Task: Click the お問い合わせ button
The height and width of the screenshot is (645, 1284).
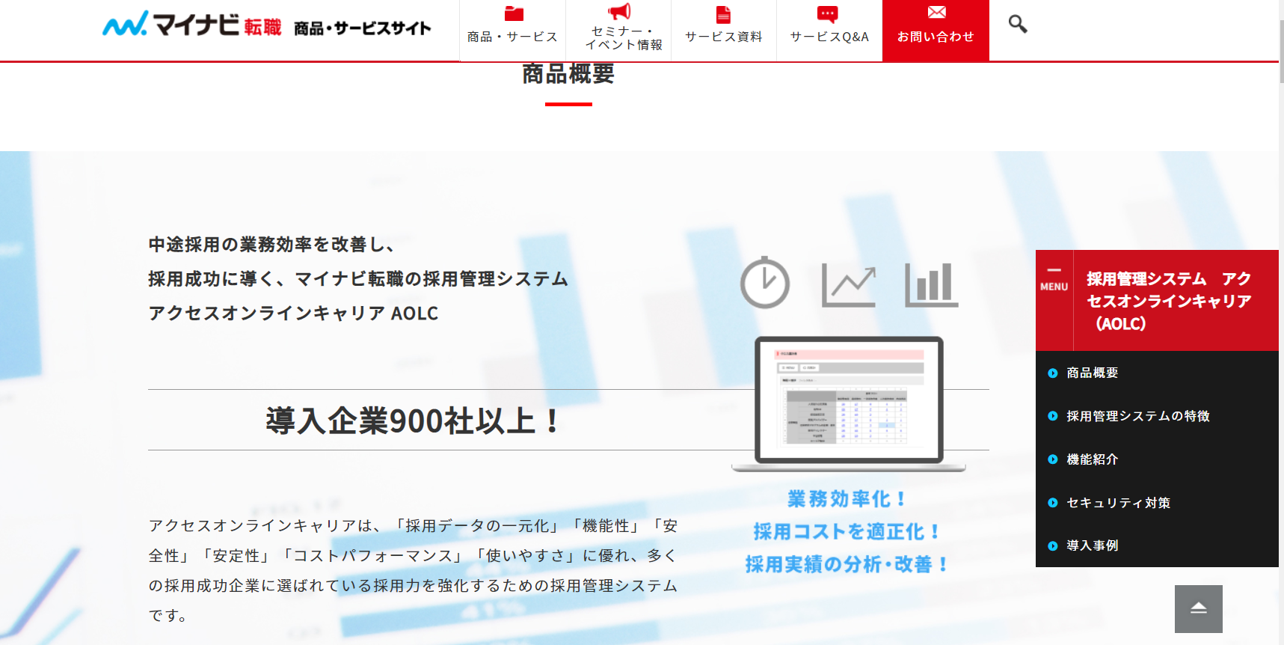Action: 936,31
